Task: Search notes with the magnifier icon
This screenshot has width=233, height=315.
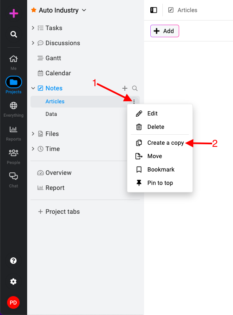Action: click(x=135, y=88)
